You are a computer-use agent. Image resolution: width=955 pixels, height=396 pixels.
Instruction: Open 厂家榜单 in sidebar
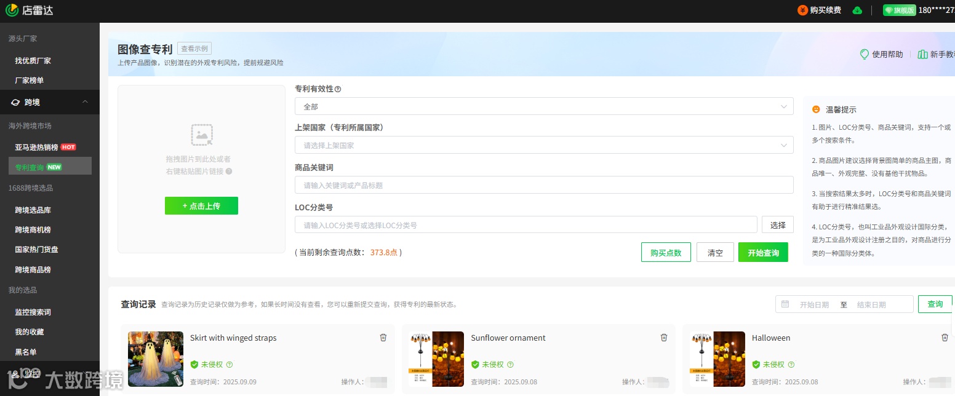[30, 81]
